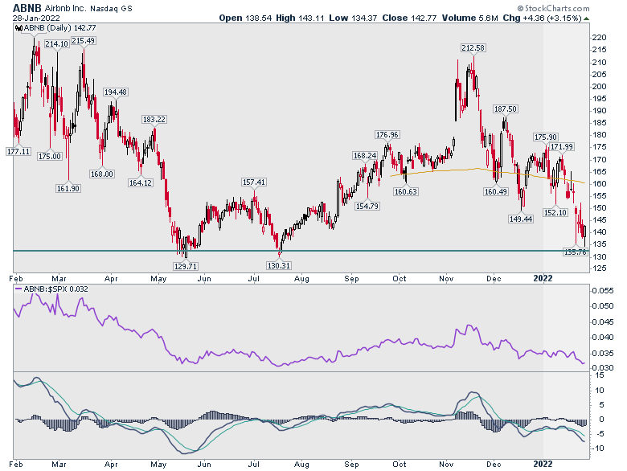Click the Volume 5.6M value
This screenshot has height=471, width=627.
click(470, 18)
